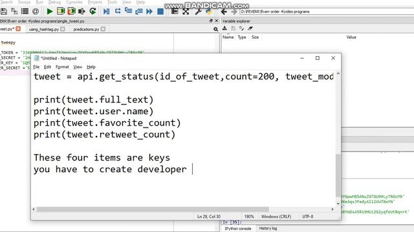Viewport: 414px width, 232px height.
Task: Click the 'print(tweet.full_text)' line in Notepad
Action: point(93,100)
